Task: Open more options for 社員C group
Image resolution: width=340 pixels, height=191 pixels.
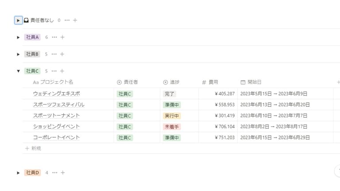Action: [54, 71]
